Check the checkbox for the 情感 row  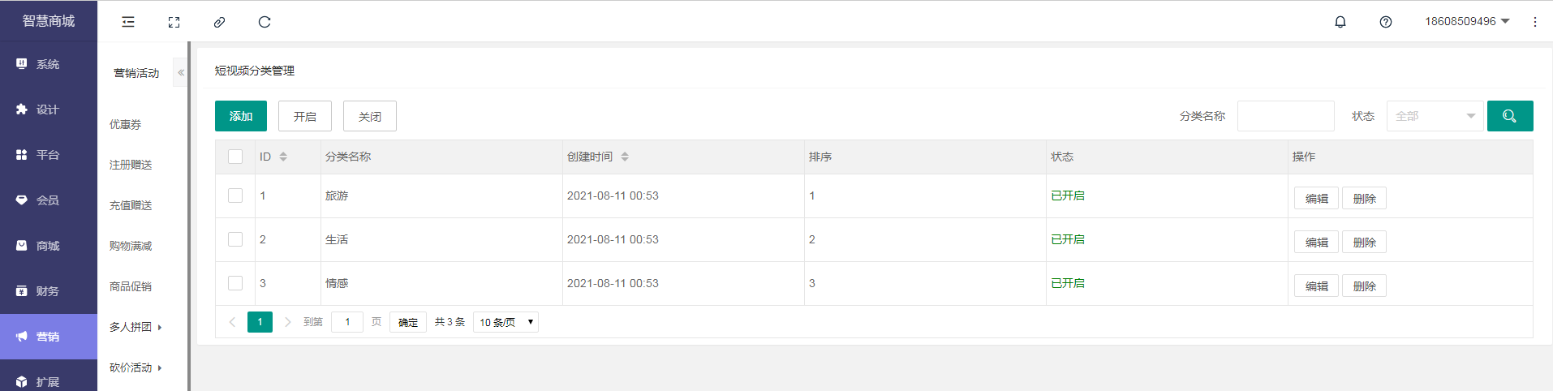(x=235, y=283)
